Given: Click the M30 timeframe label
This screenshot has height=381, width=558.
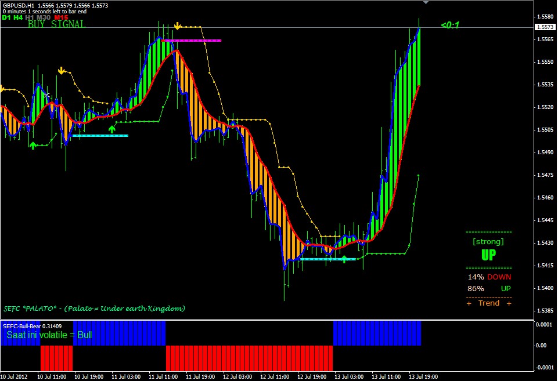Looking at the screenshot, I should point(44,17).
